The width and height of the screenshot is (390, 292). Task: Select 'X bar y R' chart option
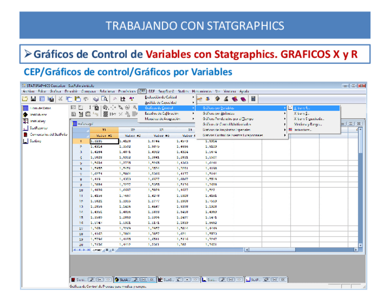click(x=302, y=108)
